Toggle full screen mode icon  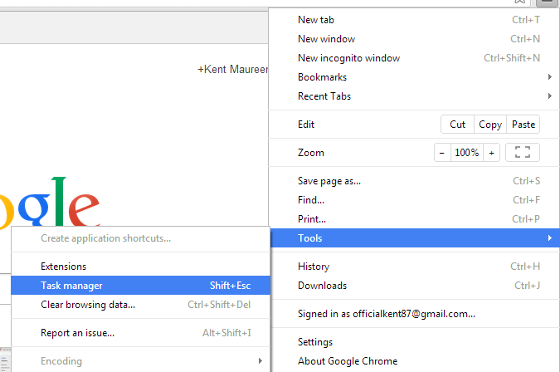(x=523, y=153)
